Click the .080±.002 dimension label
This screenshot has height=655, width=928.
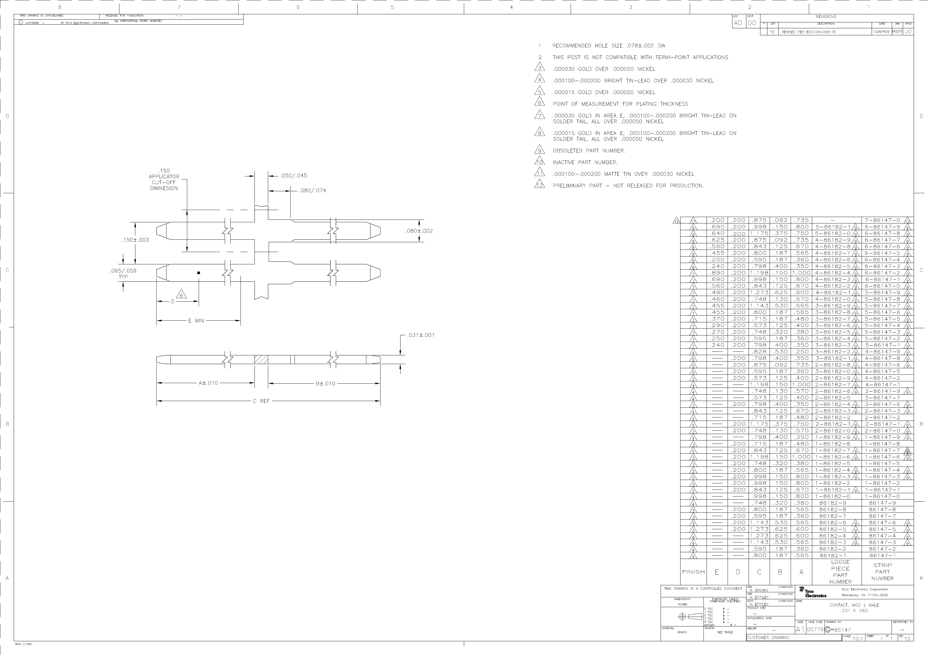click(419, 231)
